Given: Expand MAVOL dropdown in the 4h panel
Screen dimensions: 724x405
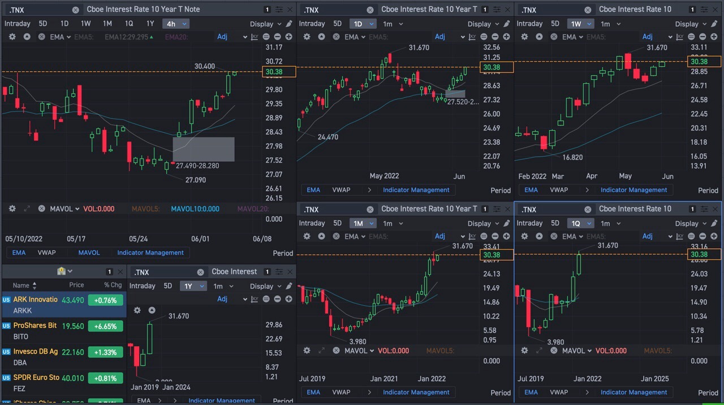Looking at the screenshot, I should pyautogui.click(x=64, y=209).
